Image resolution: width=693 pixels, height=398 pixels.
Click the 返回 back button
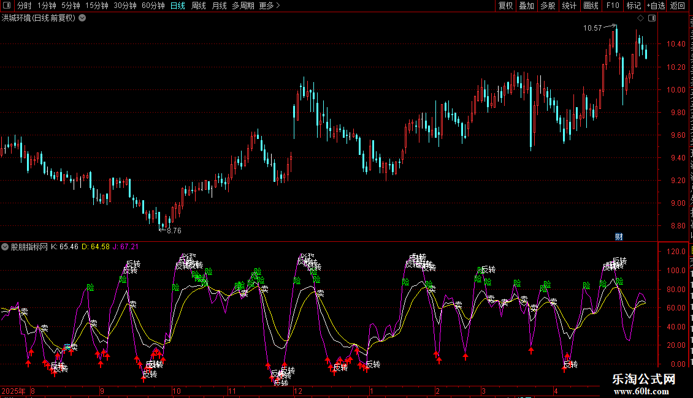(677, 6)
